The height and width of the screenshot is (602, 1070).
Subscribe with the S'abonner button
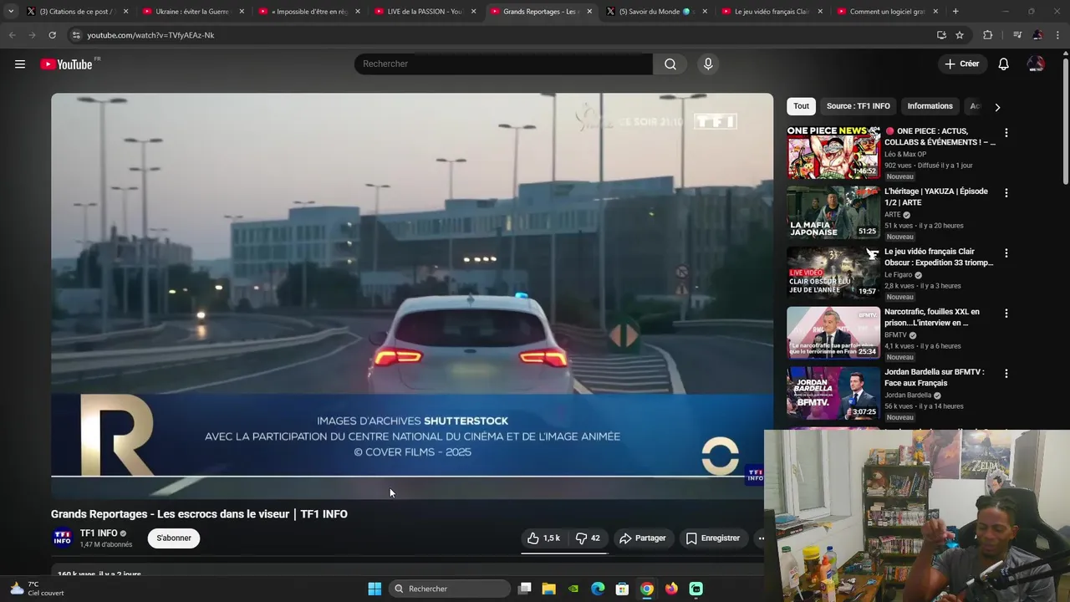click(174, 538)
